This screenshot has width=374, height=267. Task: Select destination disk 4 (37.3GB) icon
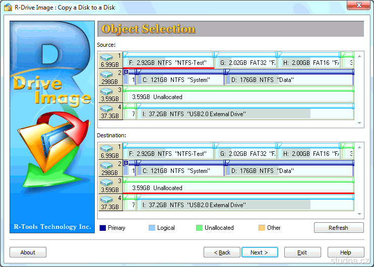coord(110,203)
